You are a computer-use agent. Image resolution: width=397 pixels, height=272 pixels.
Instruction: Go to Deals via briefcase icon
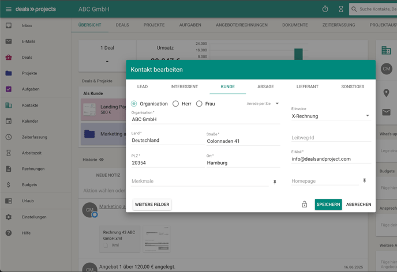(9, 58)
